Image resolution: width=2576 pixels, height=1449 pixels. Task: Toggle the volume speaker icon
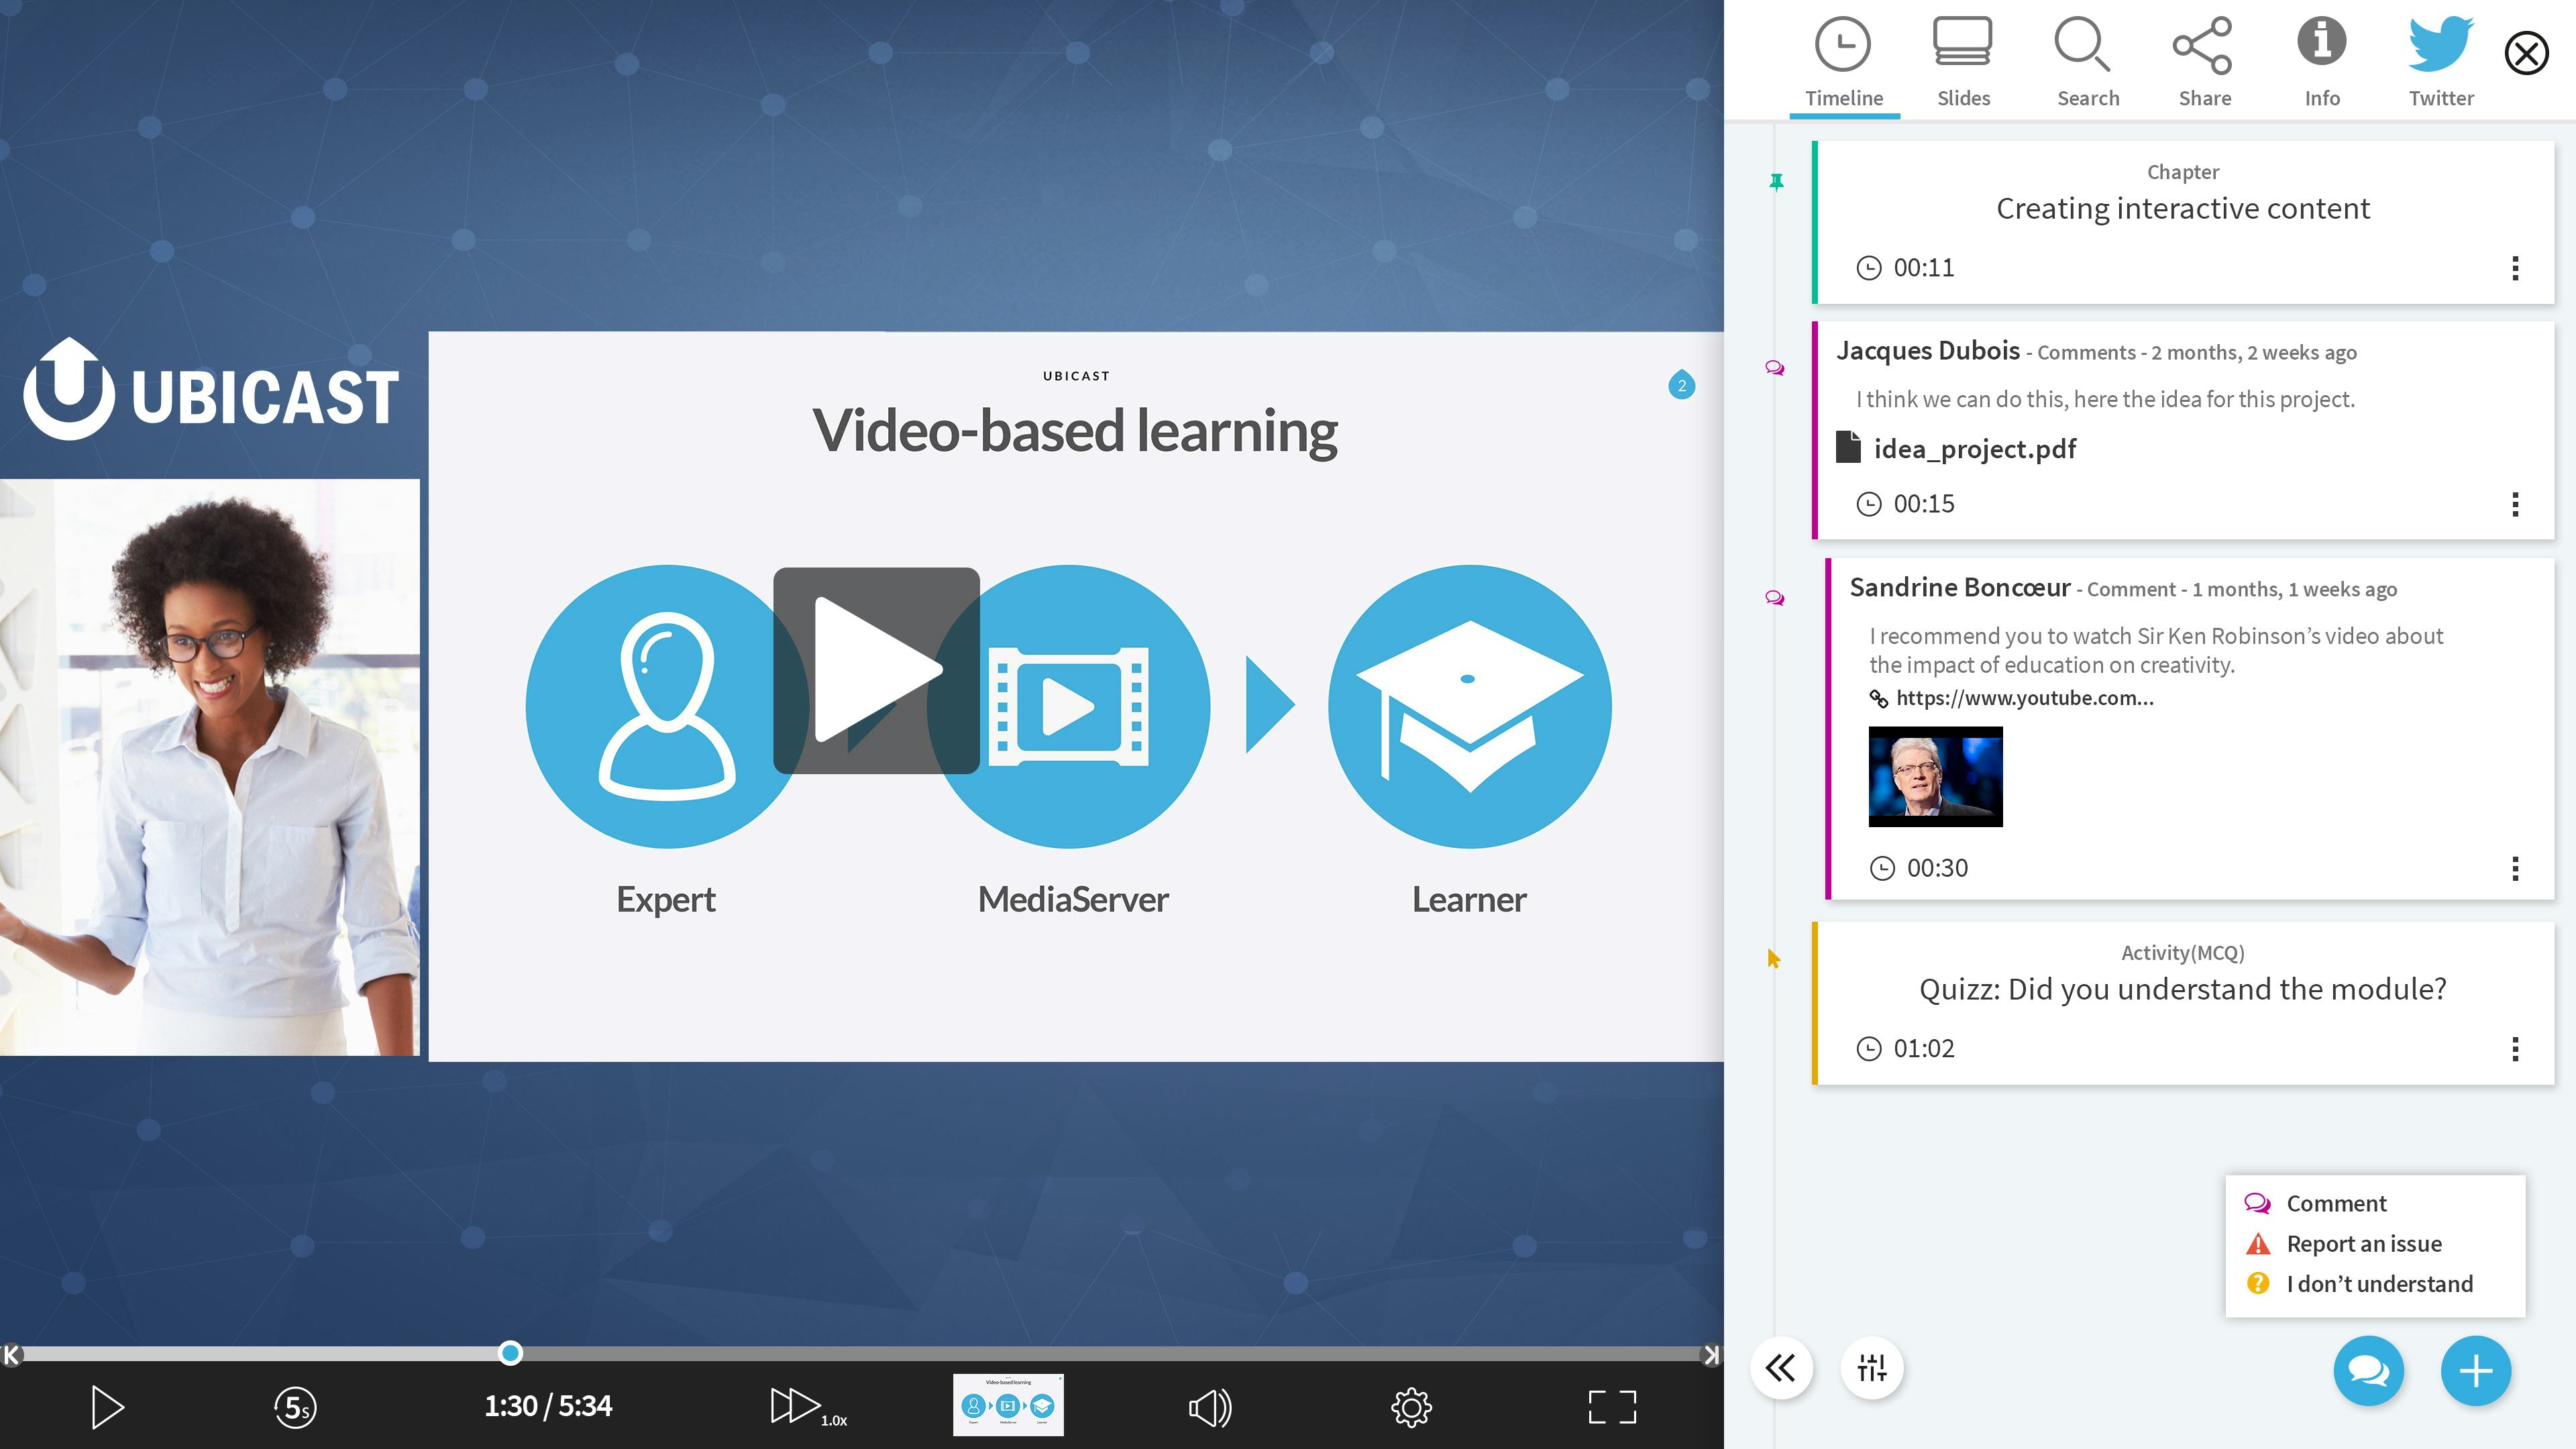click(1209, 1407)
